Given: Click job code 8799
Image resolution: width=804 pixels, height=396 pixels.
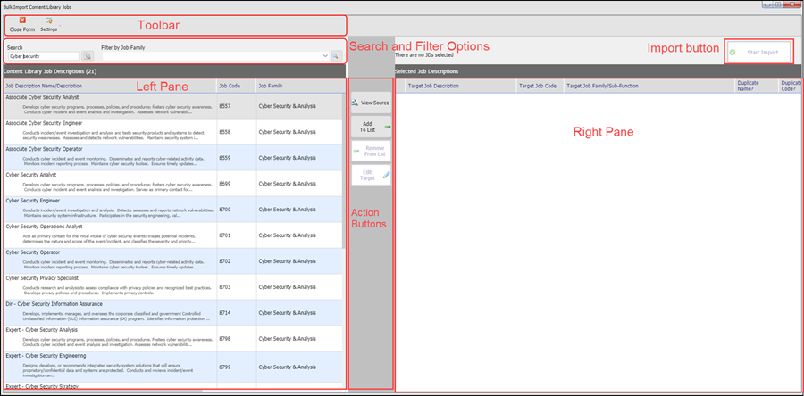Looking at the screenshot, I should click(x=226, y=367).
